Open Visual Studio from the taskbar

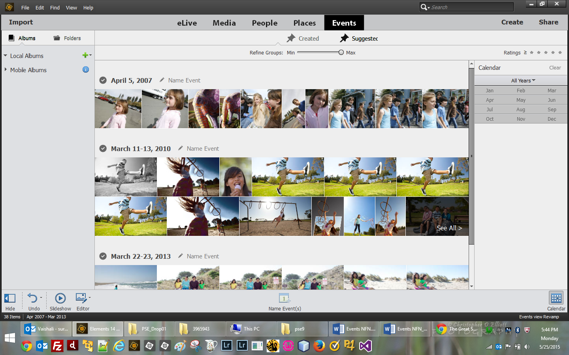coord(366,346)
